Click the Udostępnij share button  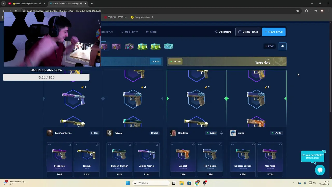point(223,32)
